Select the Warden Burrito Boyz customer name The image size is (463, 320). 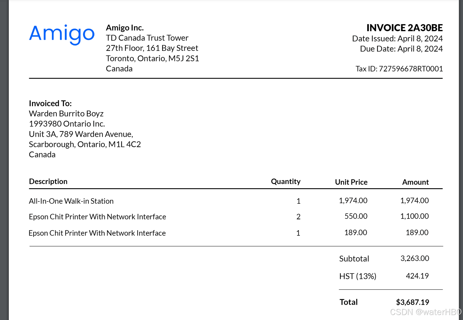[x=66, y=114]
